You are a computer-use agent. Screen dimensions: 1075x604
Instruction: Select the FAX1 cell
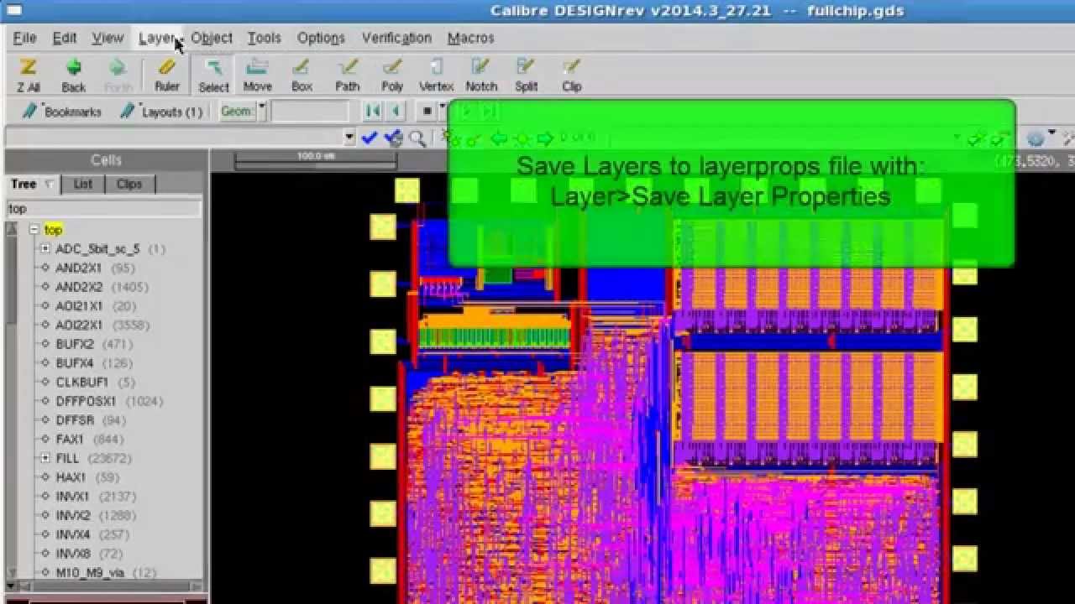pos(70,440)
